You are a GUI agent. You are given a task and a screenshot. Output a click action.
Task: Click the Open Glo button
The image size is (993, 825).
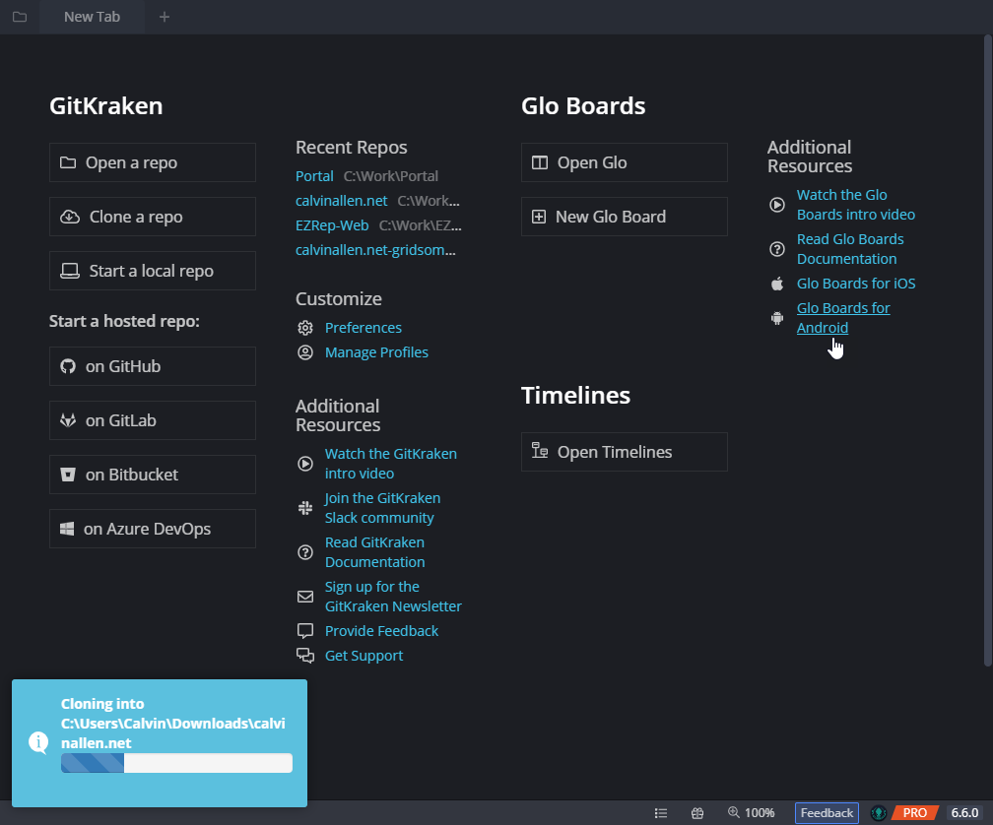pyautogui.click(x=625, y=162)
